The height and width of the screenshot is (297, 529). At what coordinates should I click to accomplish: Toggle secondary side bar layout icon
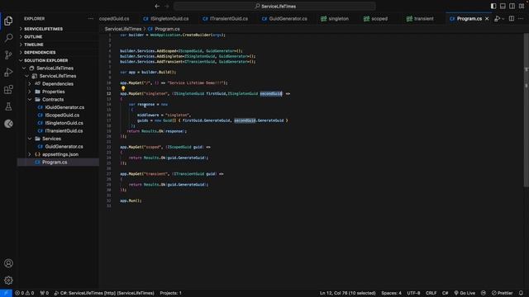coord(512,6)
